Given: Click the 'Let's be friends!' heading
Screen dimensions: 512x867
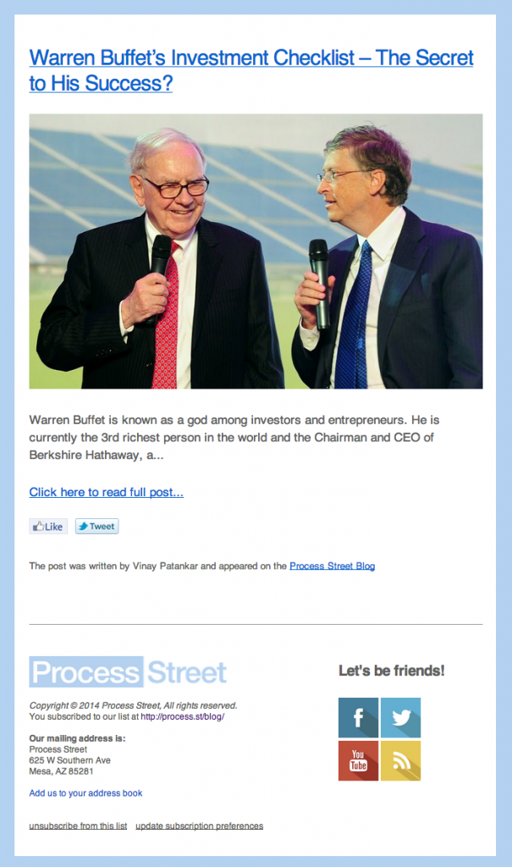Looking at the screenshot, I should point(392,671).
